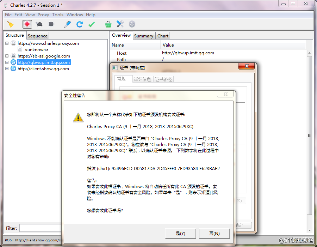
Task: Open Settings with the gear icon
Action: coord(132,24)
